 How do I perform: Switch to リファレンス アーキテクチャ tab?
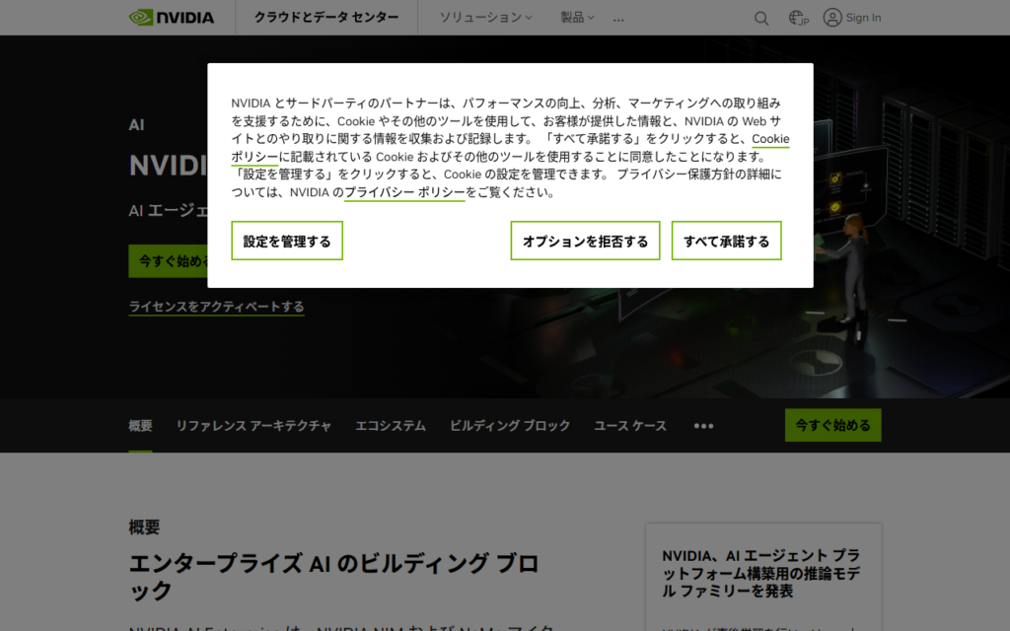pos(253,426)
